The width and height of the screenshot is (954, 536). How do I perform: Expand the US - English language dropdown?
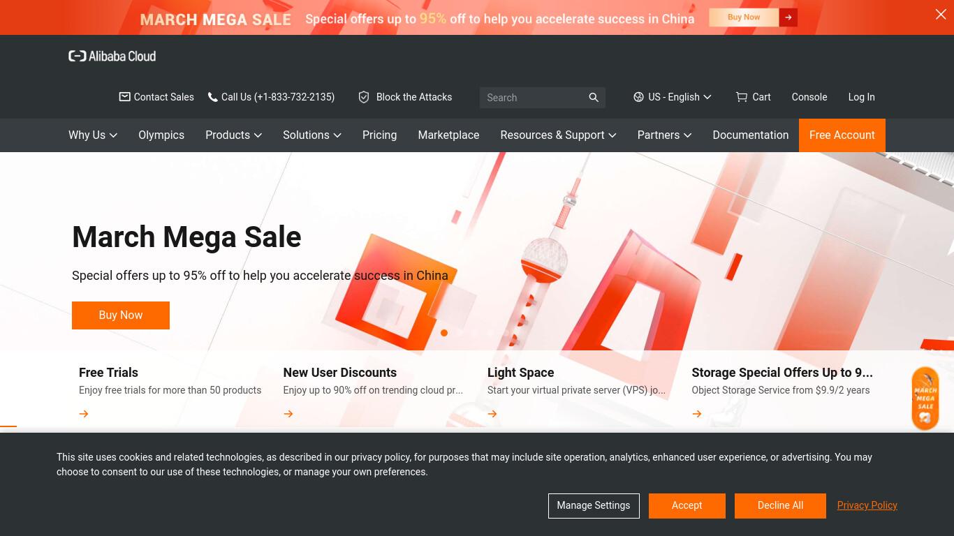[x=673, y=97]
